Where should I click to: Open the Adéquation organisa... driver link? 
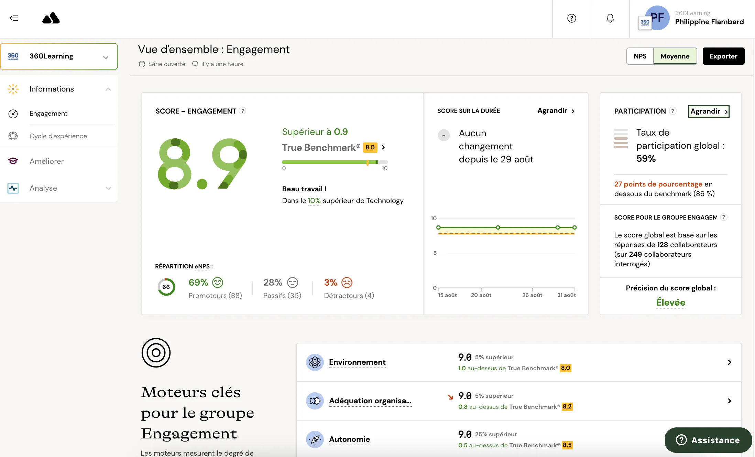coord(370,401)
